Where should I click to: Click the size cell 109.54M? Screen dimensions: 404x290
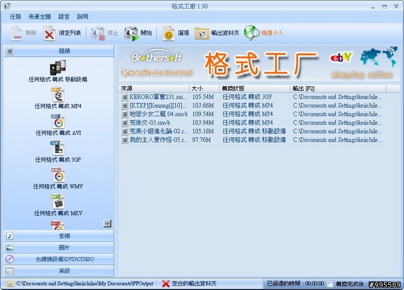(x=203, y=114)
